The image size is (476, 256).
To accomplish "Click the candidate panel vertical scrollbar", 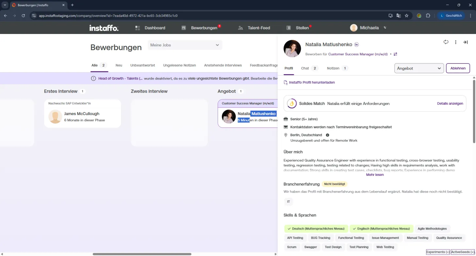I will click(x=474, y=111).
